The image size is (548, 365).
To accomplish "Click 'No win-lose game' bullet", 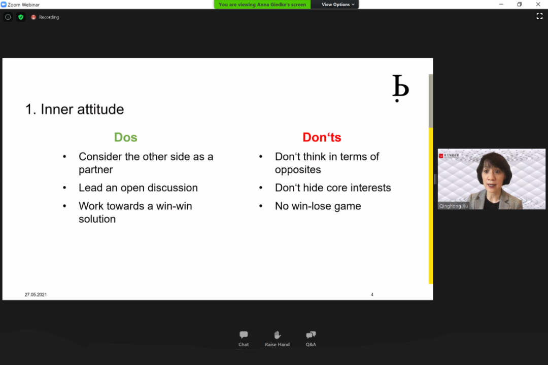I will 318,206.
